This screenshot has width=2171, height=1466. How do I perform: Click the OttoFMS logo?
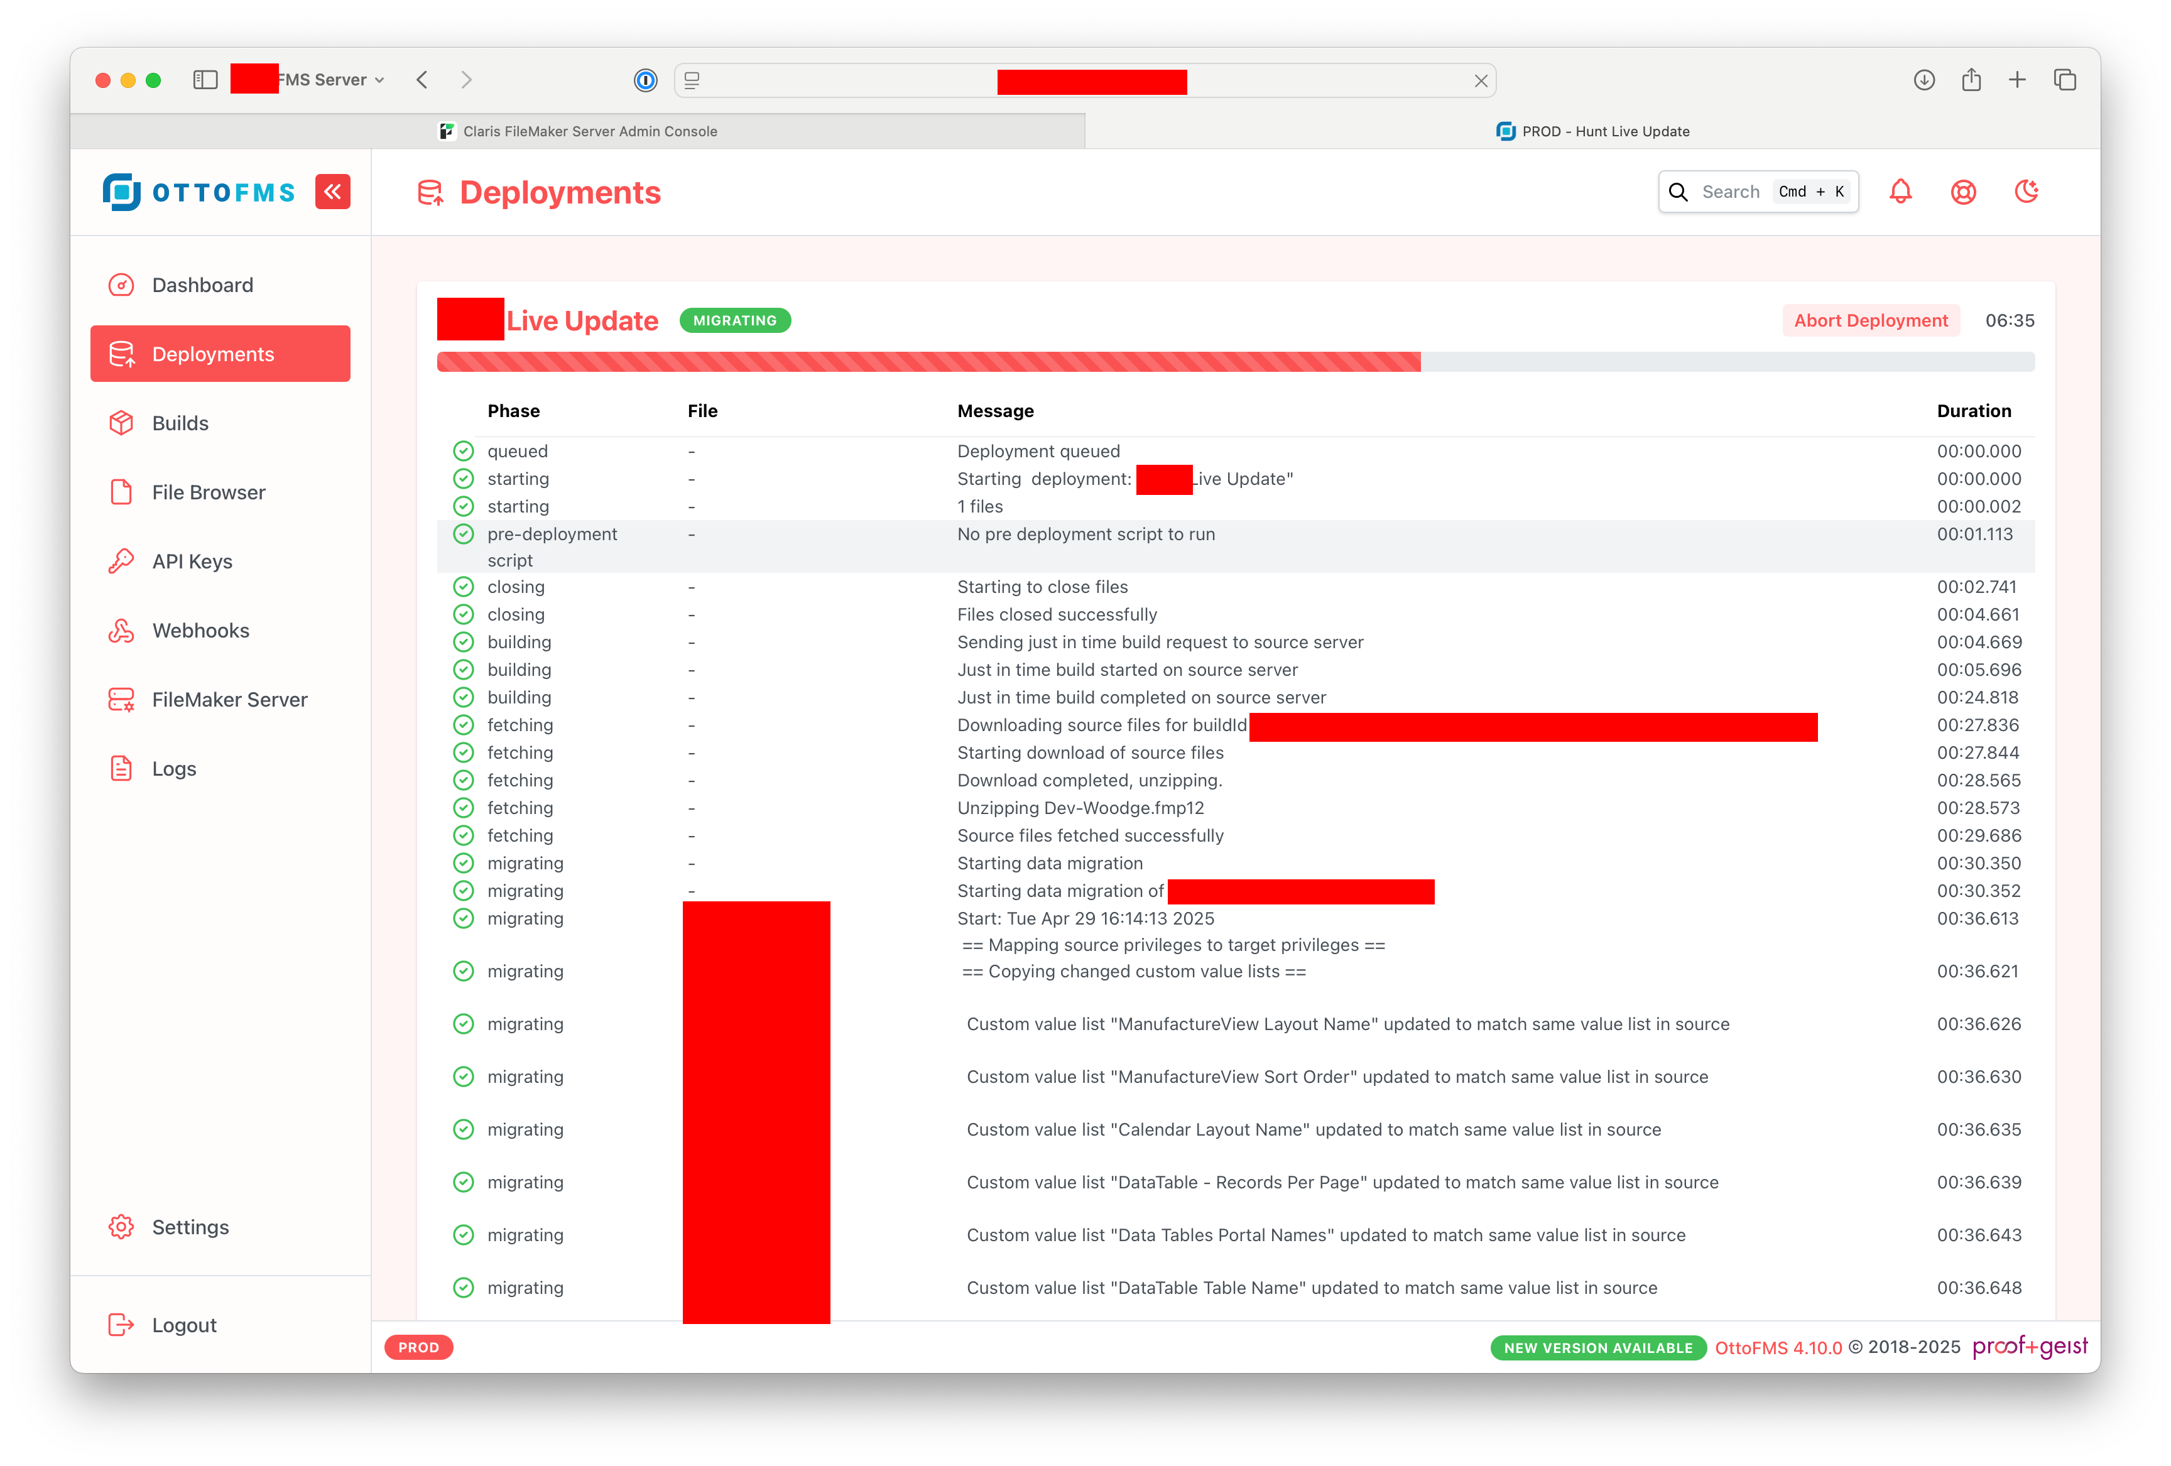tap(198, 192)
